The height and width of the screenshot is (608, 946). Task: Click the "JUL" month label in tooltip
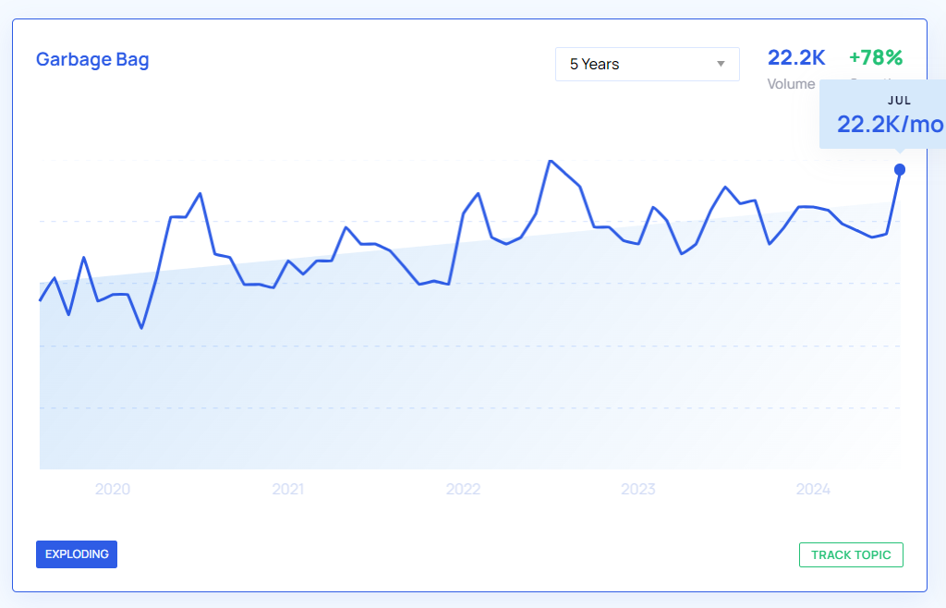[x=900, y=101]
